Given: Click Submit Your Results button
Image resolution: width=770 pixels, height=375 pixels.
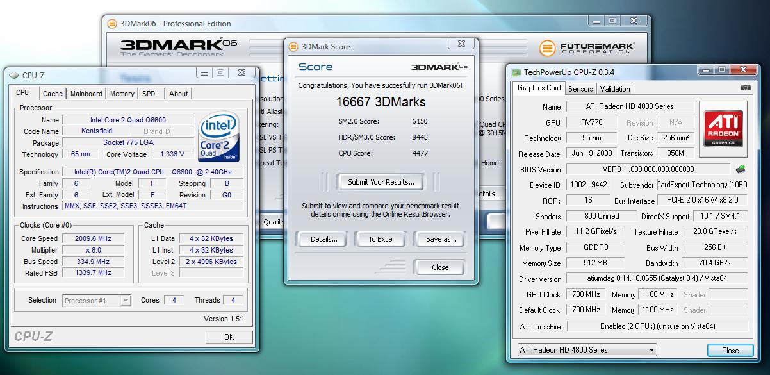Looking at the screenshot, I should click(381, 182).
